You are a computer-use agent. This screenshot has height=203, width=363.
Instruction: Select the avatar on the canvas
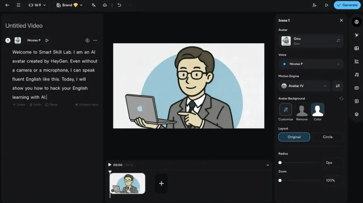[189, 86]
